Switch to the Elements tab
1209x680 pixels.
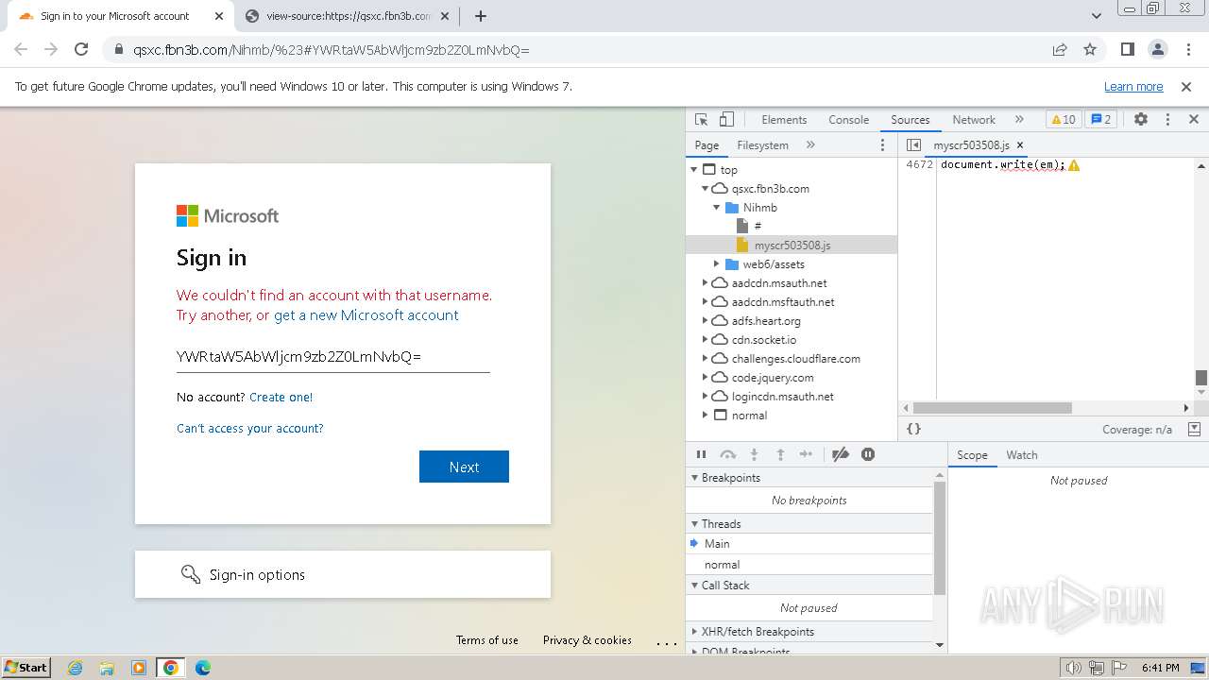pos(784,120)
